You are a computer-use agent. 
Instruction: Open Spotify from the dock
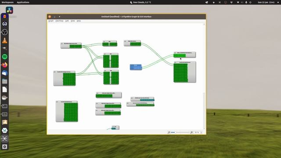[x=5, y=57]
